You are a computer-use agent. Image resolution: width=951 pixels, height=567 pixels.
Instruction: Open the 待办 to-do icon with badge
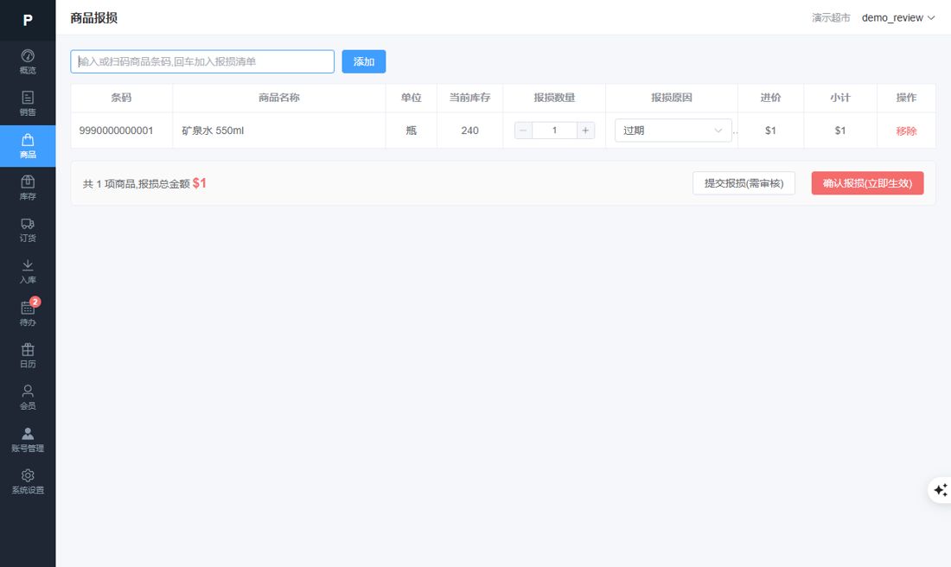(28, 314)
